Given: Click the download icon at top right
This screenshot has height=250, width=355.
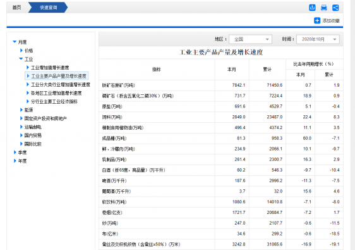Looking at the screenshot, I should tap(312, 8).
